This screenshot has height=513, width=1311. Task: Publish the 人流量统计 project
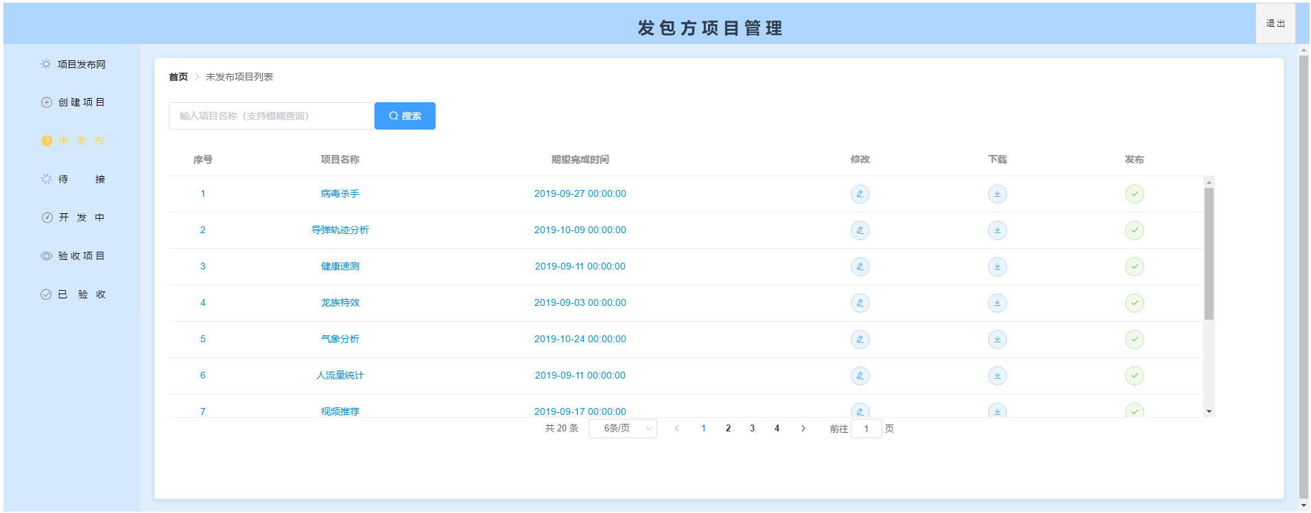1134,376
